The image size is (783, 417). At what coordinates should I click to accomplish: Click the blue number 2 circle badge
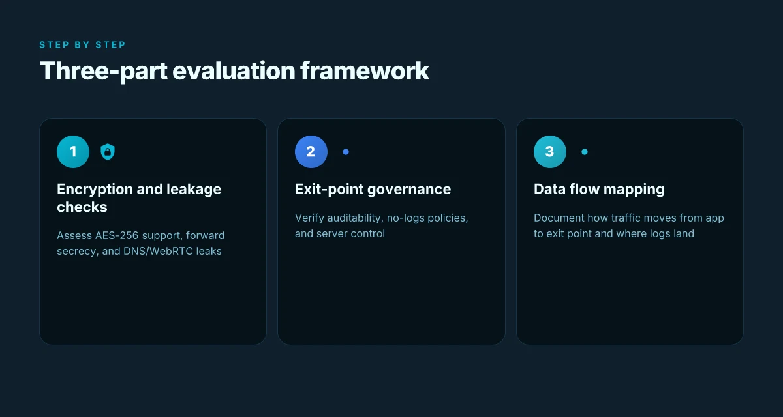(x=311, y=152)
